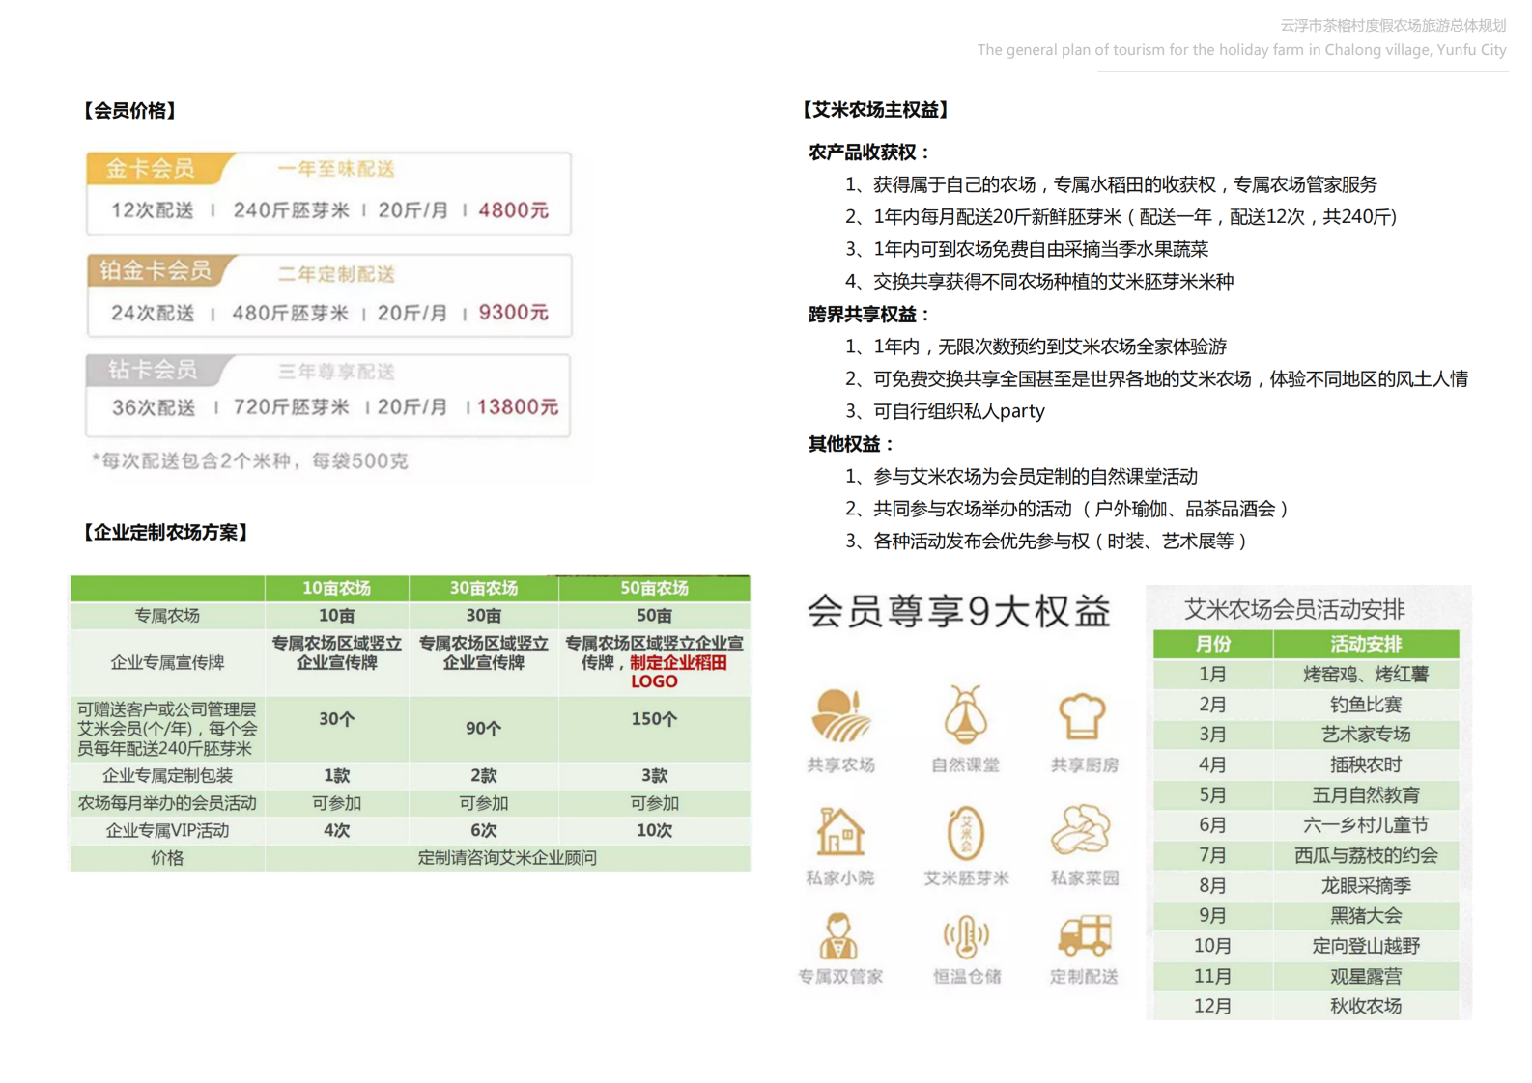Click the 活动安排 column header

tap(1366, 644)
